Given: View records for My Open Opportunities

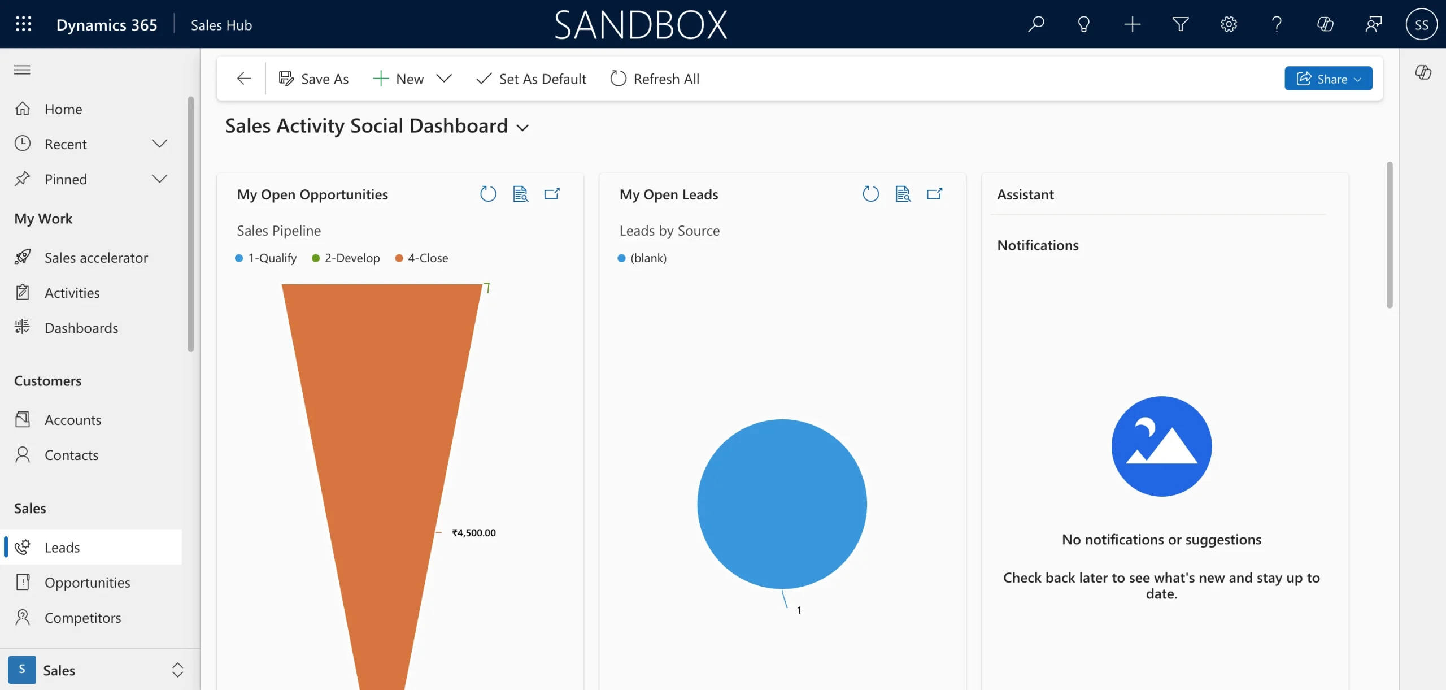Looking at the screenshot, I should 520,194.
